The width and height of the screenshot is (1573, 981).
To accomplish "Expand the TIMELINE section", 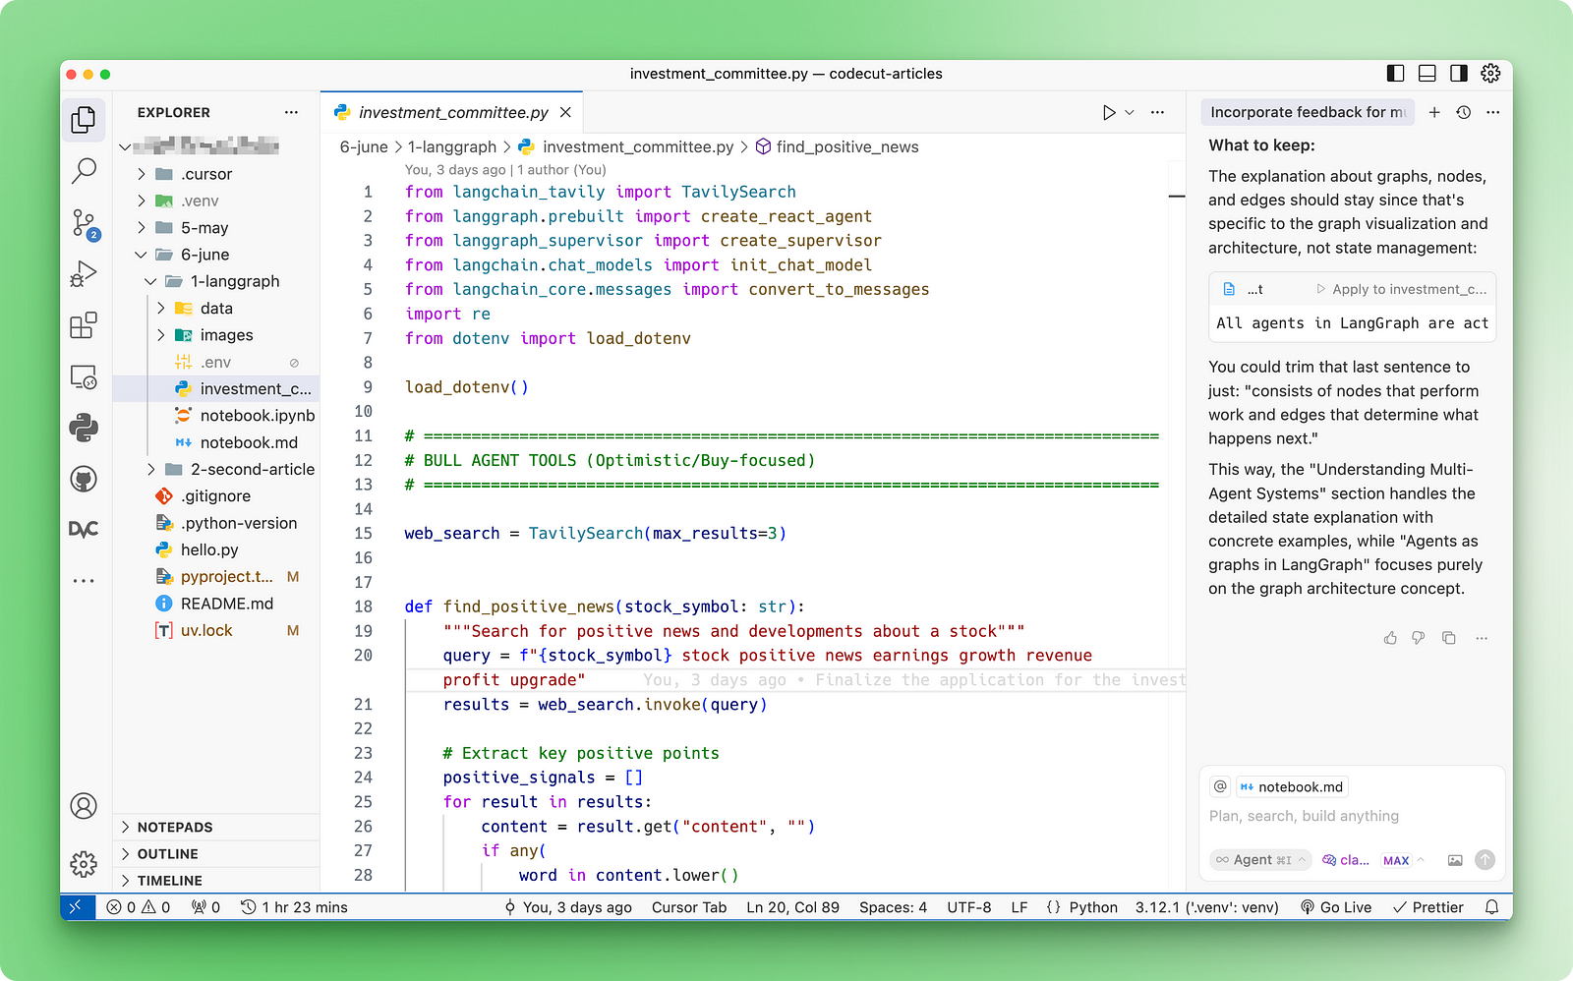I will click(216, 881).
